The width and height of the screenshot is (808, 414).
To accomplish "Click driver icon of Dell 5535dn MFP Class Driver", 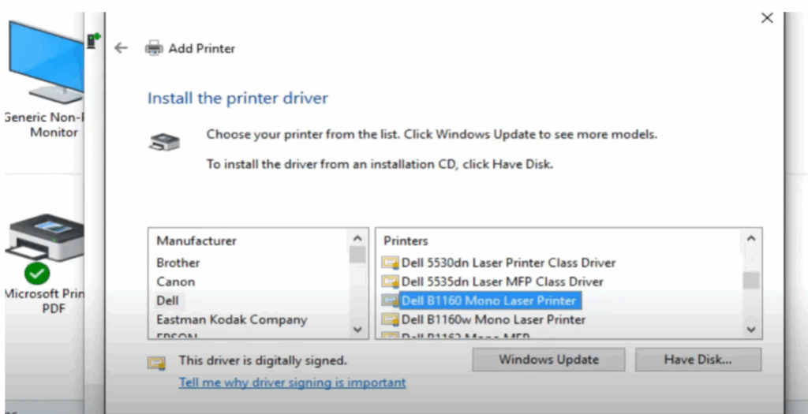I will 390,282.
